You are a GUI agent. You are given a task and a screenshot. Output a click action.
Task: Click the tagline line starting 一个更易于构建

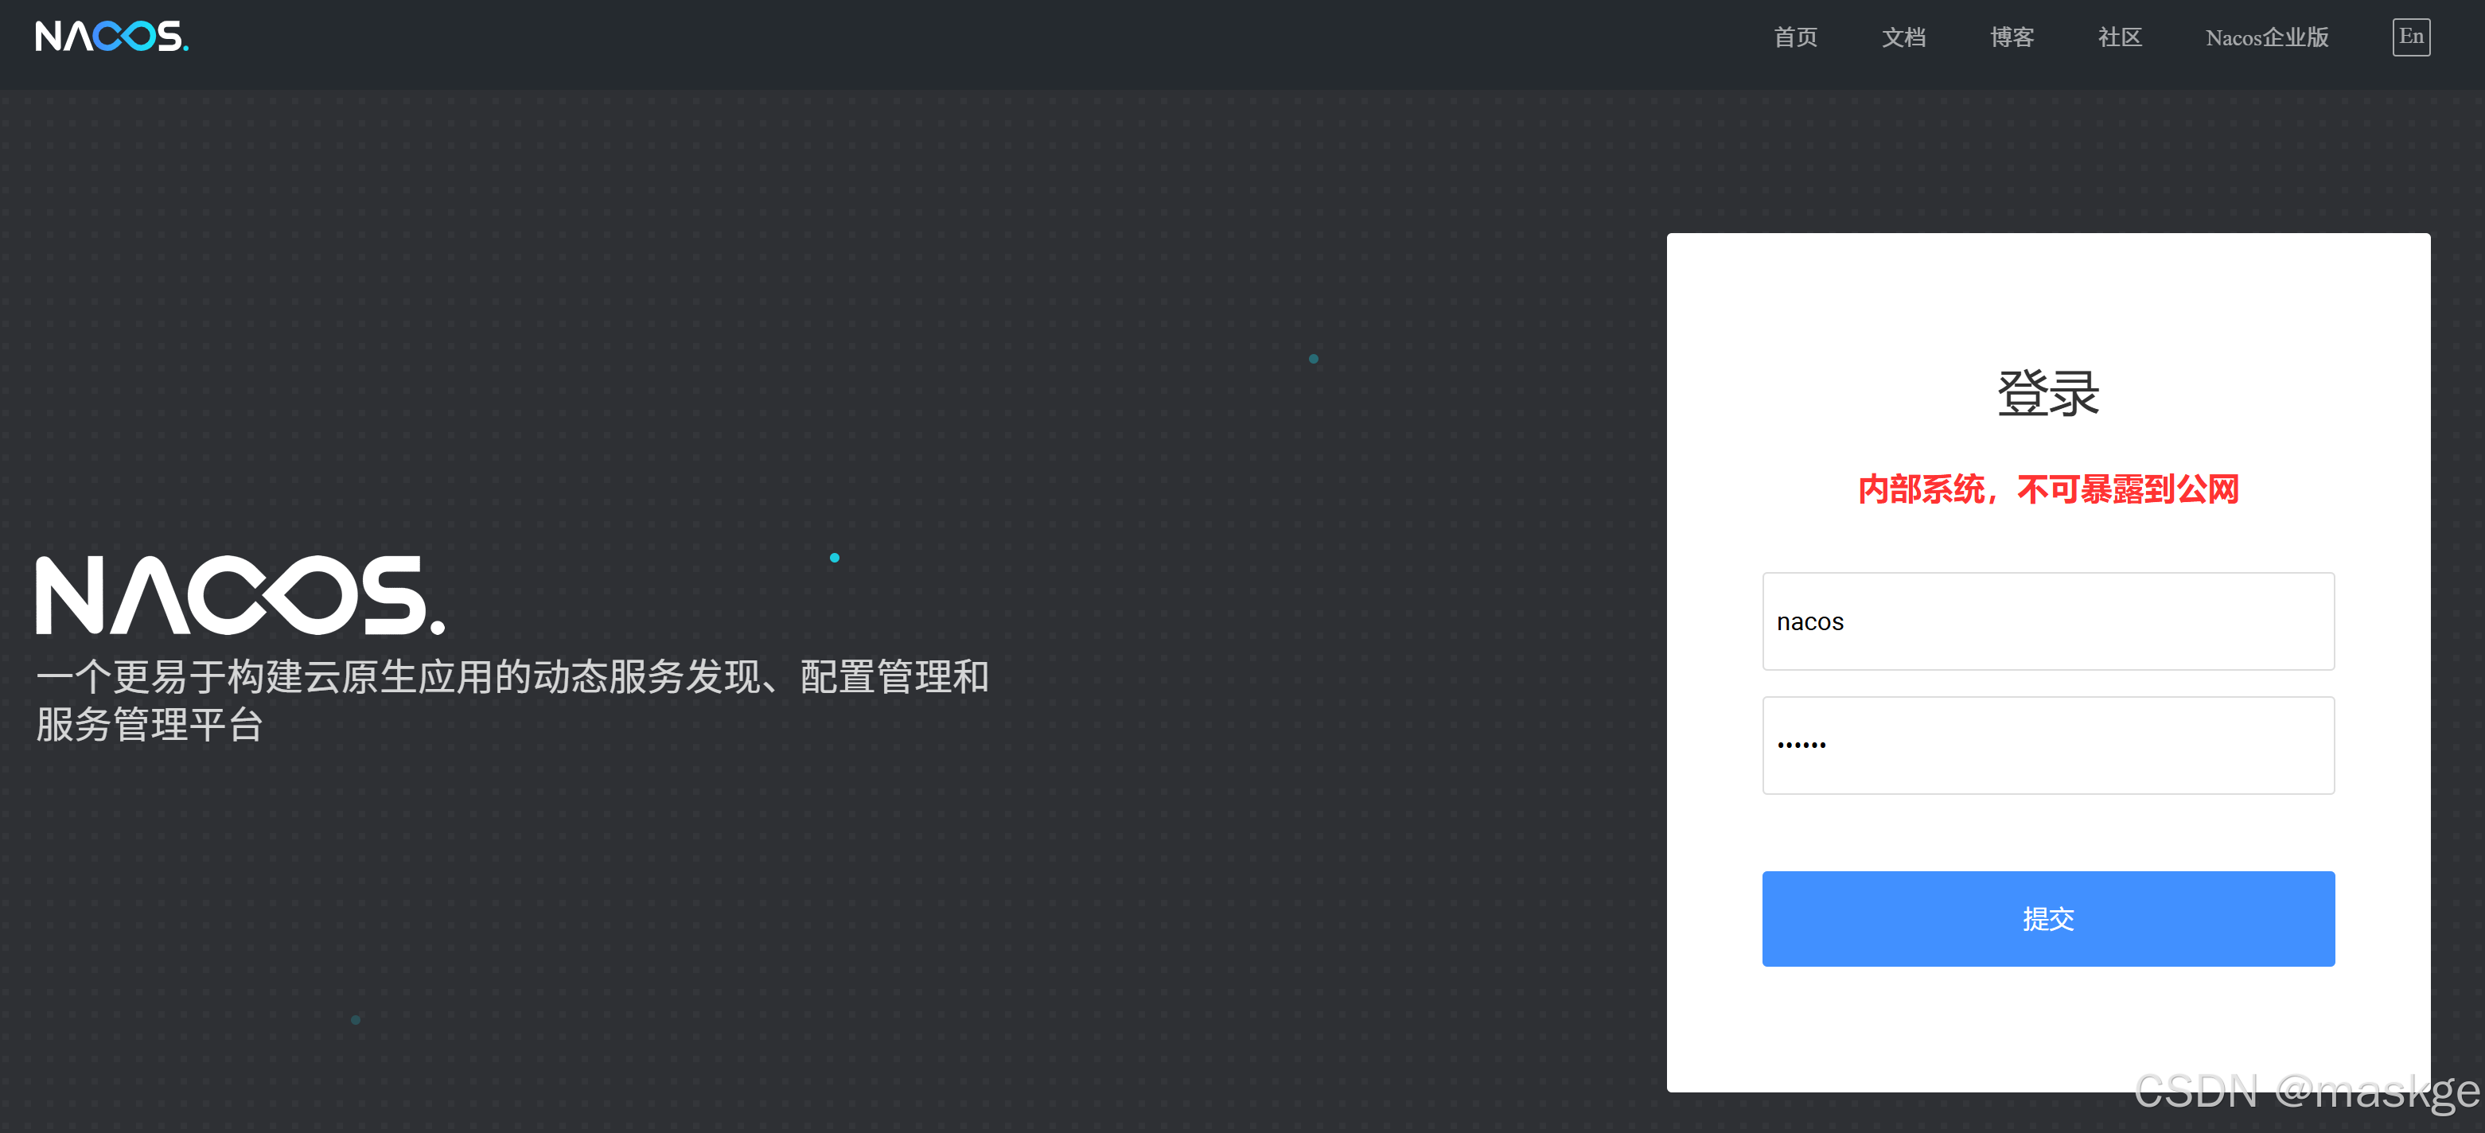(x=512, y=677)
